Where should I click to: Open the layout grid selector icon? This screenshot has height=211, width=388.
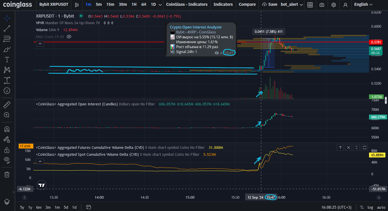coord(310,5)
